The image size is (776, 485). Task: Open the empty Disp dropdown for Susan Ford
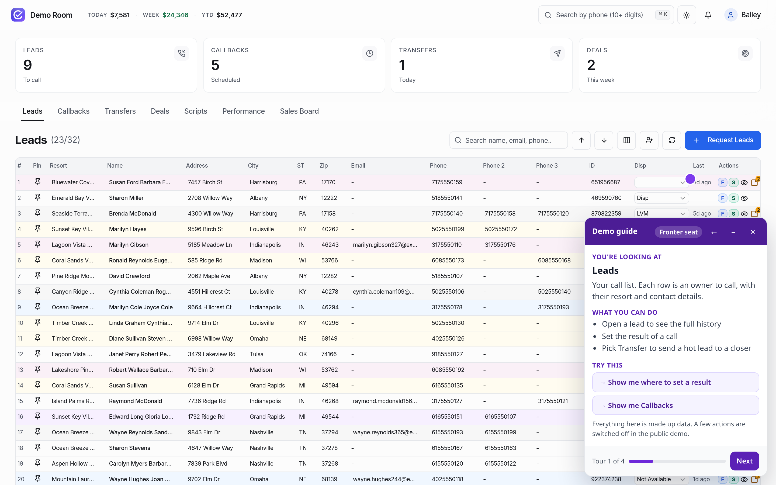tap(661, 182)
